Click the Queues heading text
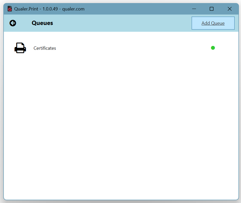Viewport: 241px width, 203px height. click(42, 23)
